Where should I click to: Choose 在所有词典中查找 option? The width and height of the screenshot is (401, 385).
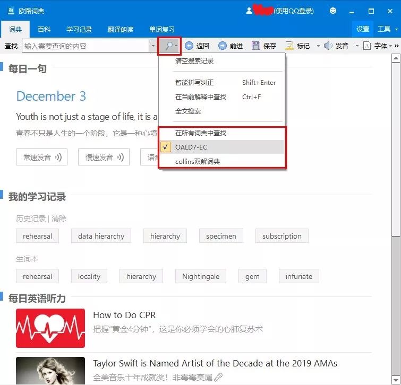point(222,133)
